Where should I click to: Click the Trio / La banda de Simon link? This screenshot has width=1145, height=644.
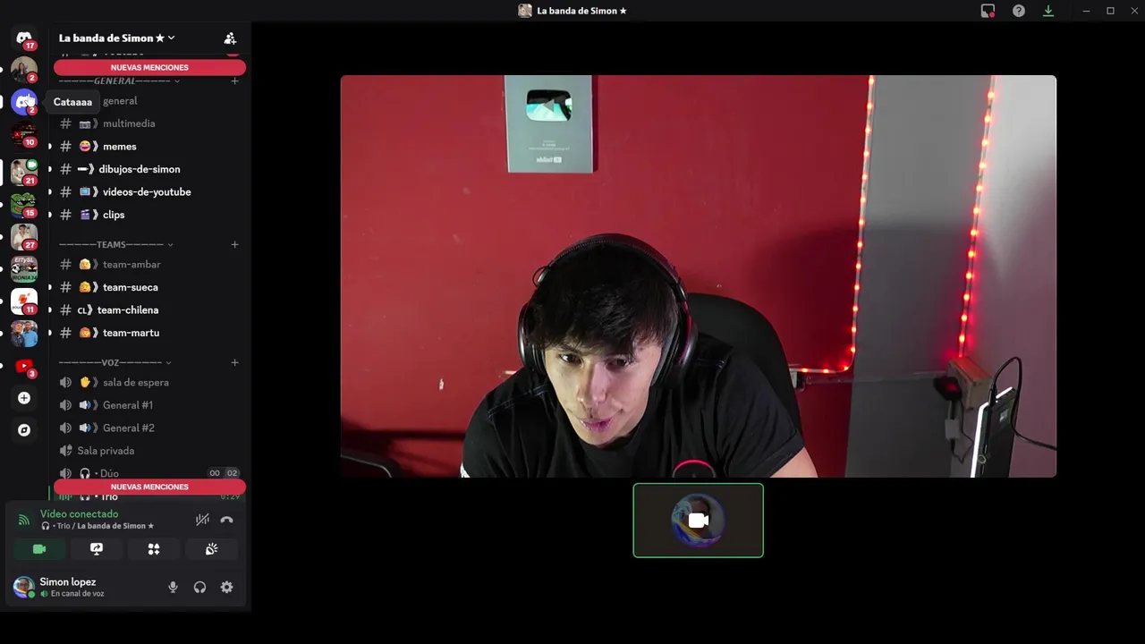(x=98, y=526)
